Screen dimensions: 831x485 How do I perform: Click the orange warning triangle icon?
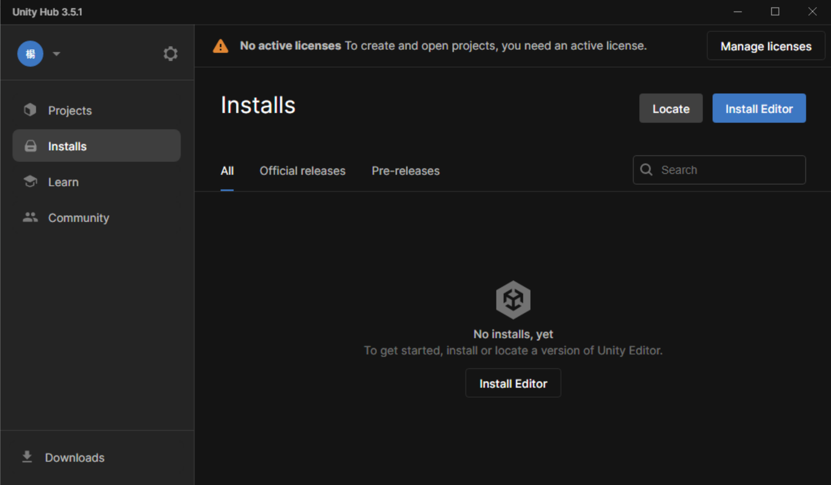tap(221, 46)
